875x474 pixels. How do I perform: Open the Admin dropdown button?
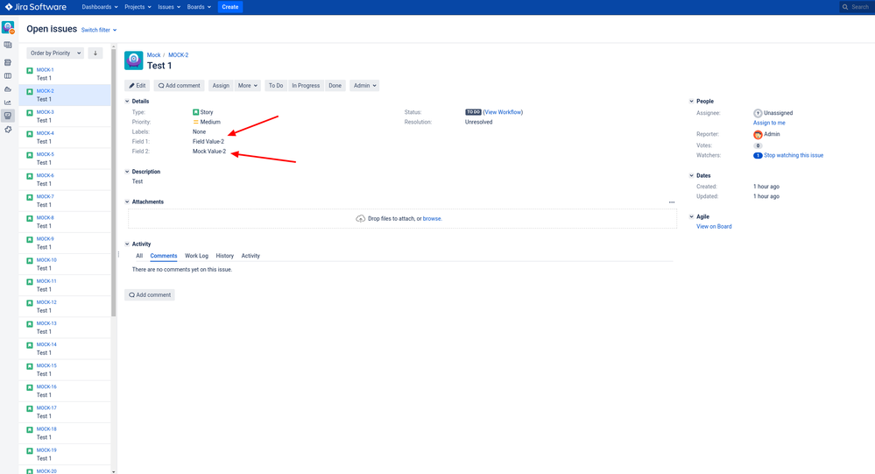pyautogui.click(x=364, y=86)
